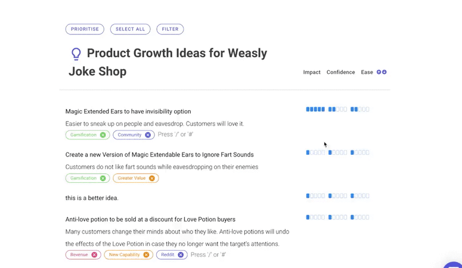This screenshot has height=268, width=462.
Task: Remove Gamification tag from invisibility option idea
Action: pos(103,135)
